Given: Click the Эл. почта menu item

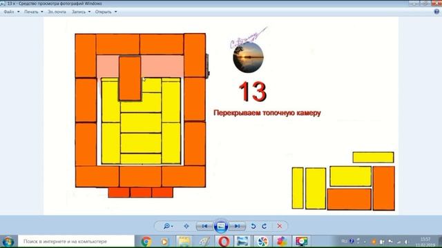Looking at the screenshot, I should pyautogui.click(x=57, y=12).
